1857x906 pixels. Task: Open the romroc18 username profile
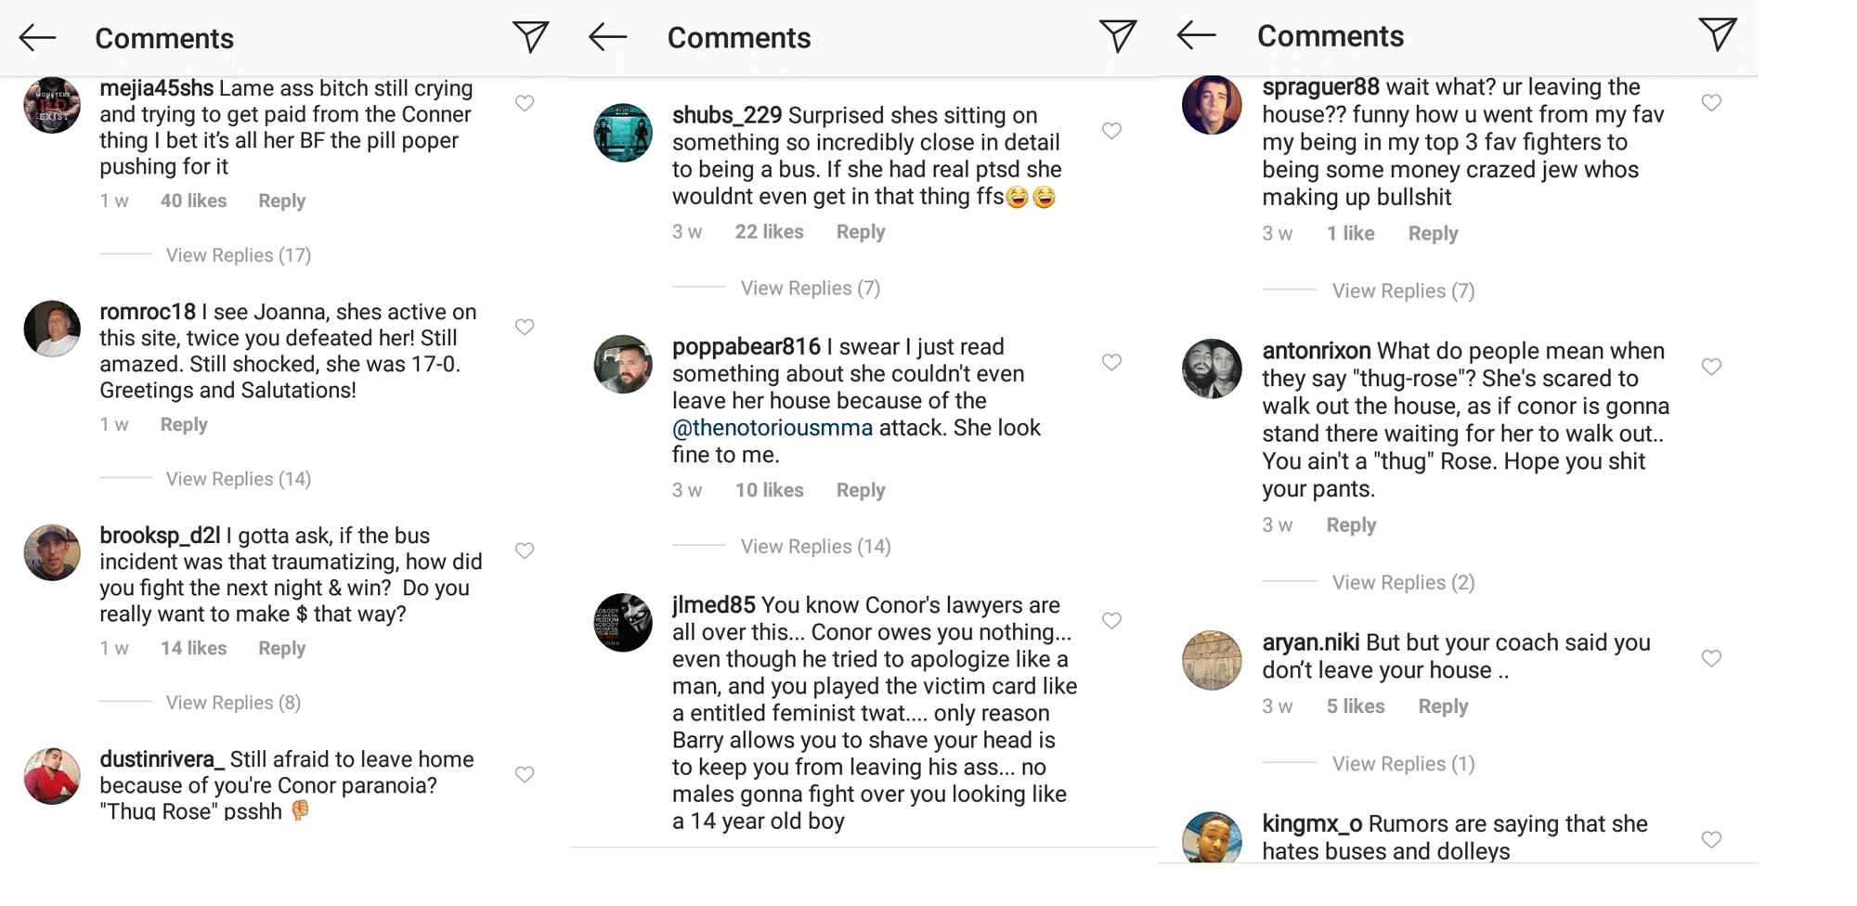(148, 312)
